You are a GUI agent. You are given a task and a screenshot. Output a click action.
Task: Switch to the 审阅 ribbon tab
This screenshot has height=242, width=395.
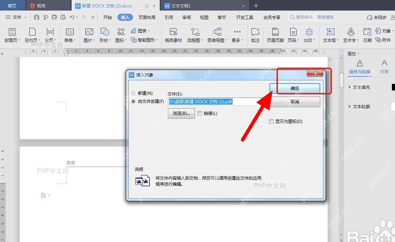click(187, 17)
